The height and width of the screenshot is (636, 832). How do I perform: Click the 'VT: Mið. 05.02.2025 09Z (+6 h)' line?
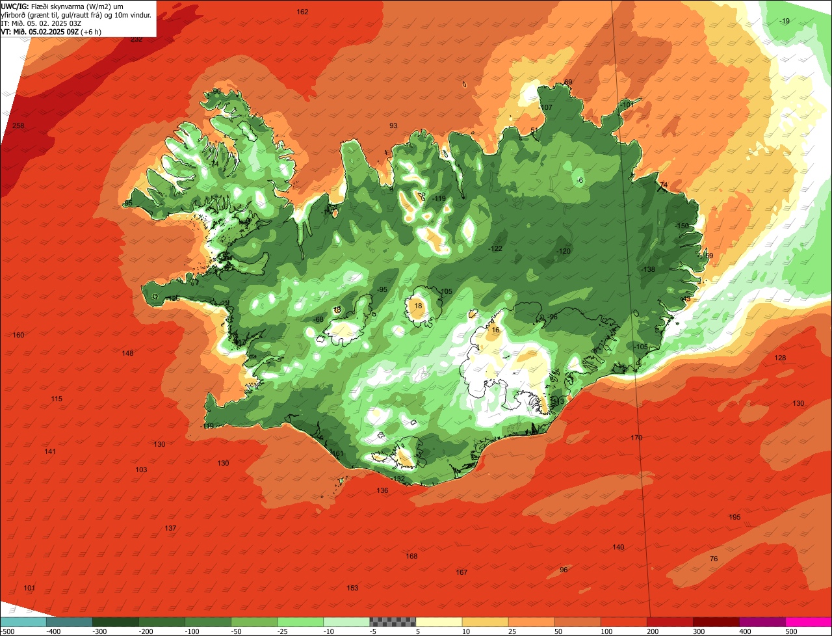(x=51, y=31)
